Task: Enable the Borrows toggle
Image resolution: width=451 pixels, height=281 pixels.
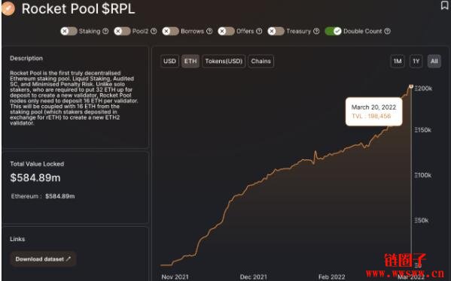Action: 171,31
